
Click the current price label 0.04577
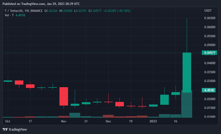[x=209, y=53]
